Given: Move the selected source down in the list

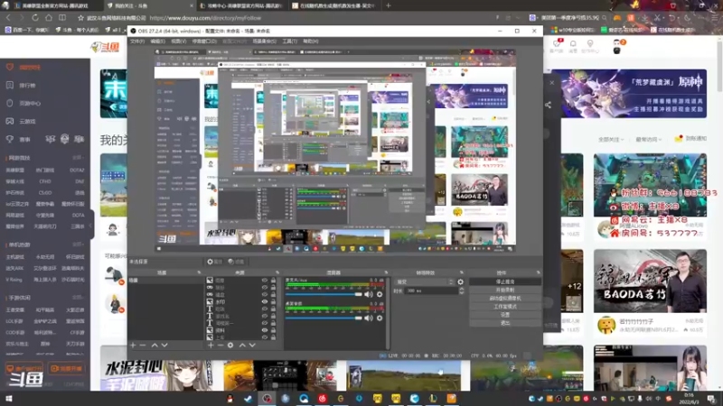Looking at the screenshot, I should (252, 345).
